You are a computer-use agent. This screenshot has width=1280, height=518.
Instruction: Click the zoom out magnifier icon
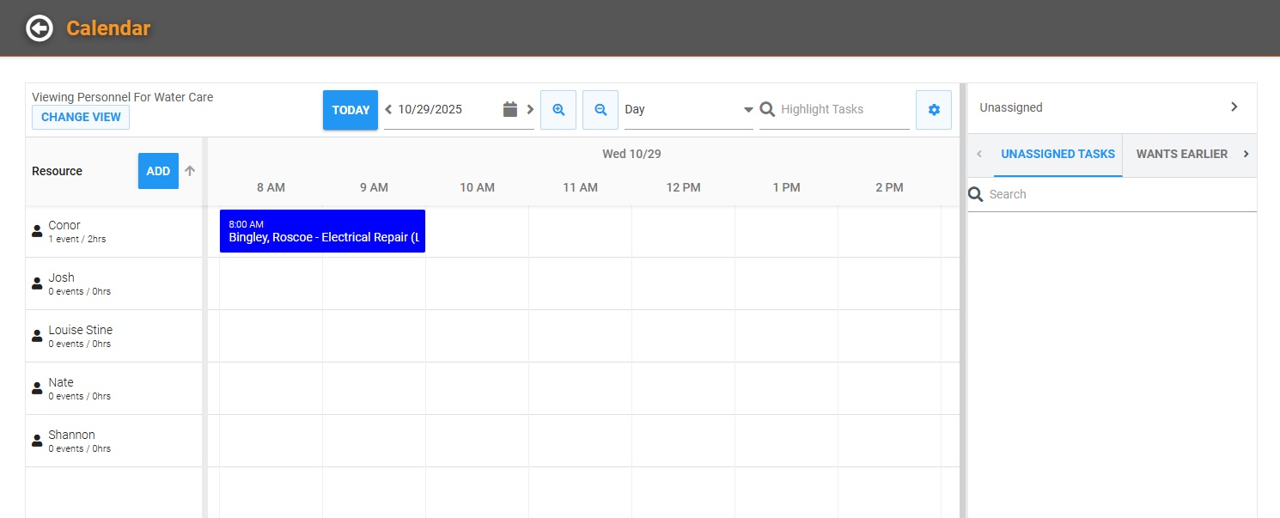pyautogui.click(x=600, y=110)
